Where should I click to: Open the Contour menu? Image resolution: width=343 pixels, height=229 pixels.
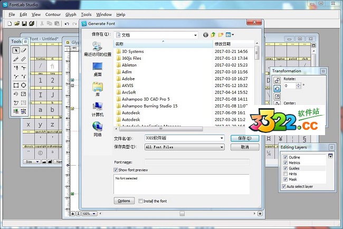click(x=53, y=14)
